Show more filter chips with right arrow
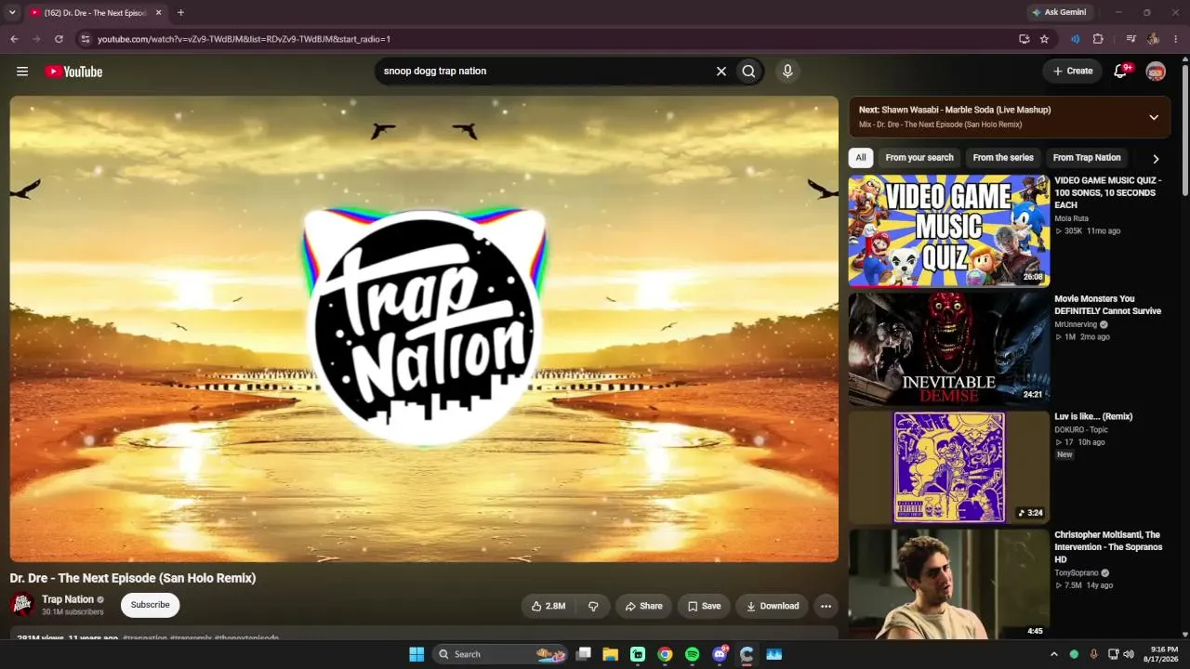Image resolution: width=1190 pixels, height=669 pixels. (1156, 159)
